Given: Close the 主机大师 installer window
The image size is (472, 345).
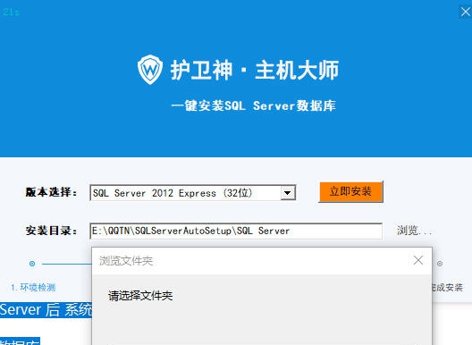Looking at the screenshot, I should (466, 12).
